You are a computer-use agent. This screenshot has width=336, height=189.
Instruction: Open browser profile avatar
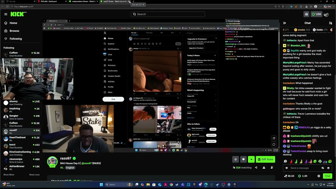pyautogui.click(x=316, y=7)
